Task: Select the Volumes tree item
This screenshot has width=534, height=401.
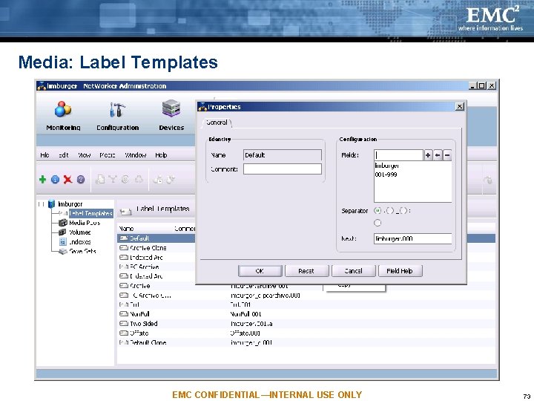Action: click(x=79, y=232)
